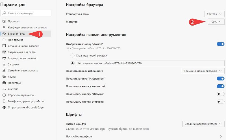Click the lock icon for Privacy and services
226x140 pixels.
tap(4, 28)
